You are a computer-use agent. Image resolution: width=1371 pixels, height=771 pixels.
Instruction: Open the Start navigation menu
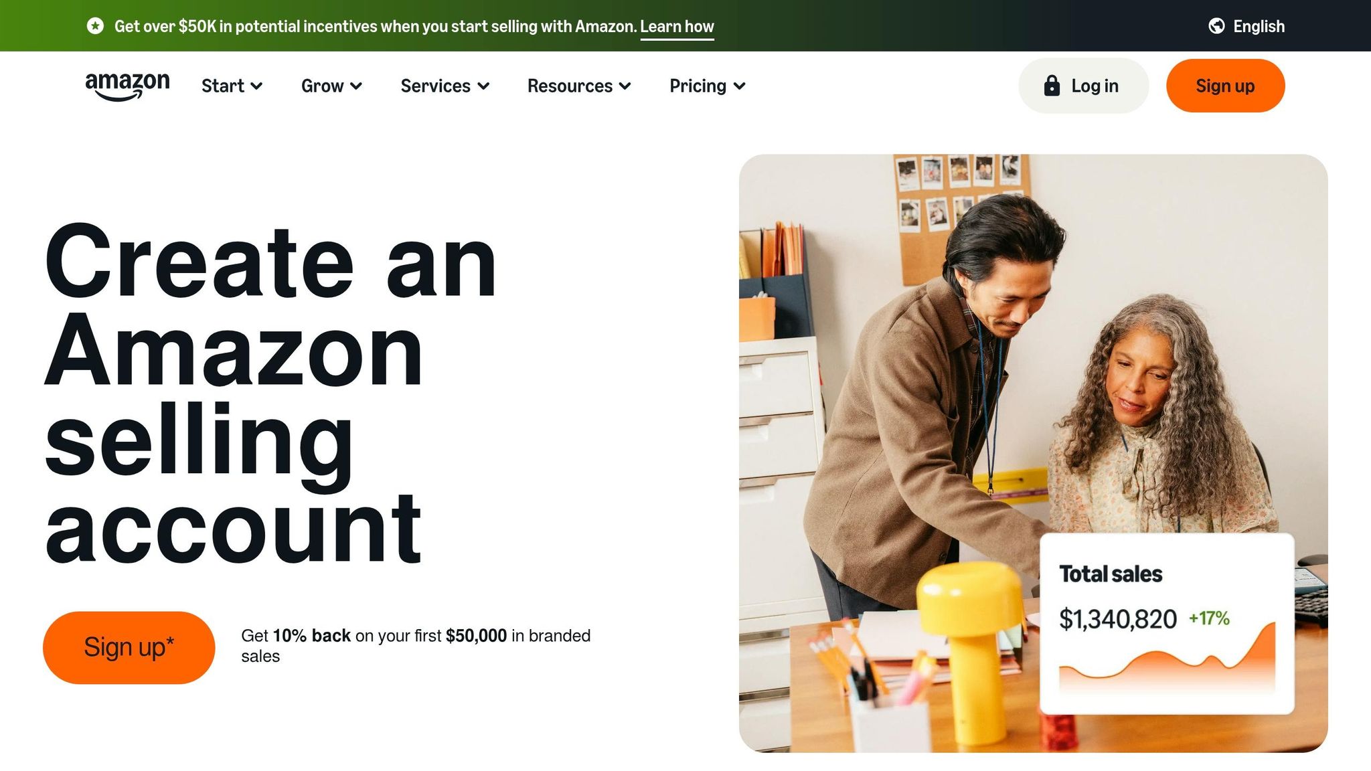tap(232, 86)
